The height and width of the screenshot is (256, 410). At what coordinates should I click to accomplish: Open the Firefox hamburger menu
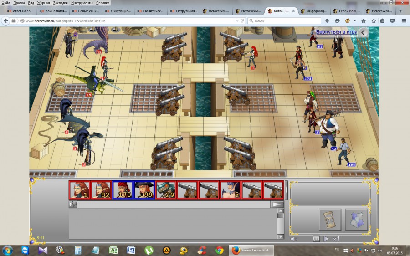pyautogui.click(x=404, y=20)
